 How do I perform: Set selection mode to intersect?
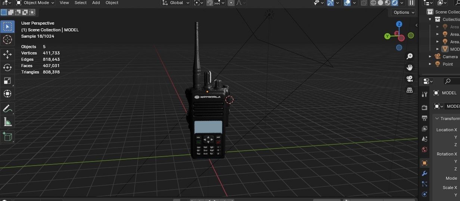pos(32,12)
